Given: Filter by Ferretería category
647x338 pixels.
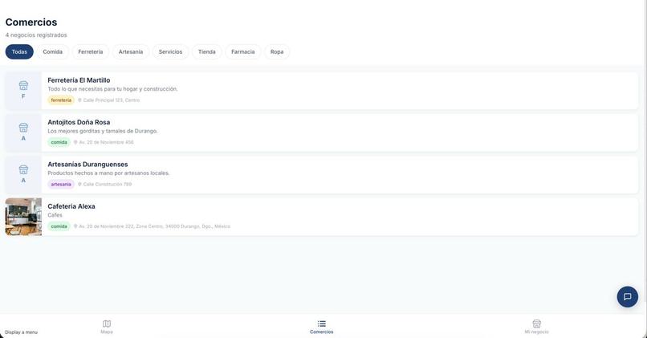Looking at the screenshot, I should [91, 51].
